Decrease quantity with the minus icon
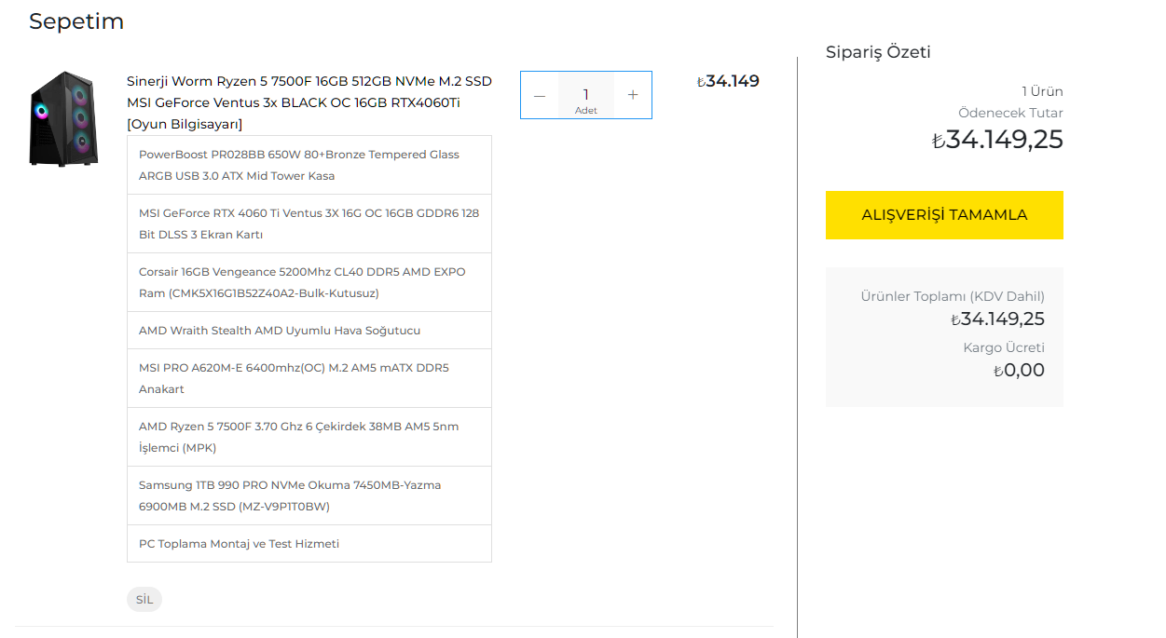Viewport: 1166px width, 638px height. pos(540,95)
